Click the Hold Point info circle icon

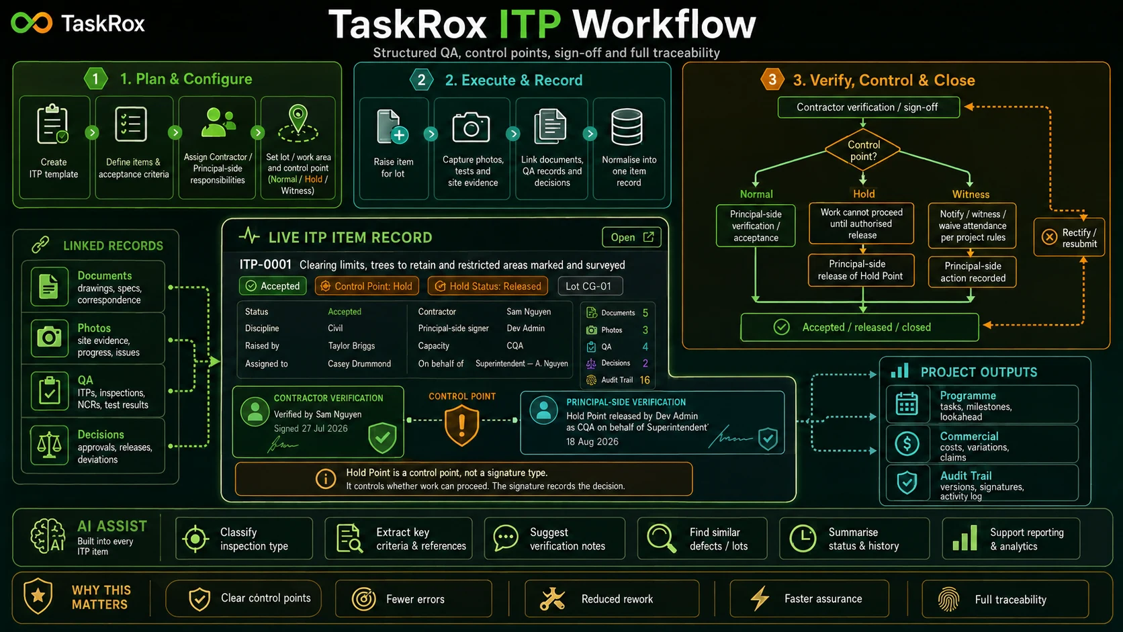click(326, 479)
